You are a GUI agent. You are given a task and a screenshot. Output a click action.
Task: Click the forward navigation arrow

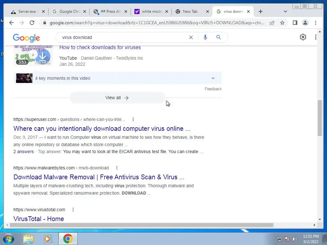coord(22,23)
